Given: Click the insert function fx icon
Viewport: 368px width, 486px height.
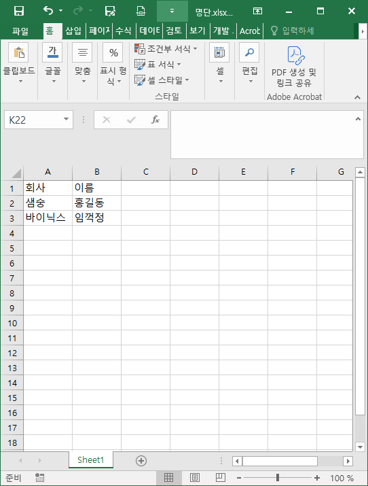Looking at the screenshot, I should (x=155, y=120).
